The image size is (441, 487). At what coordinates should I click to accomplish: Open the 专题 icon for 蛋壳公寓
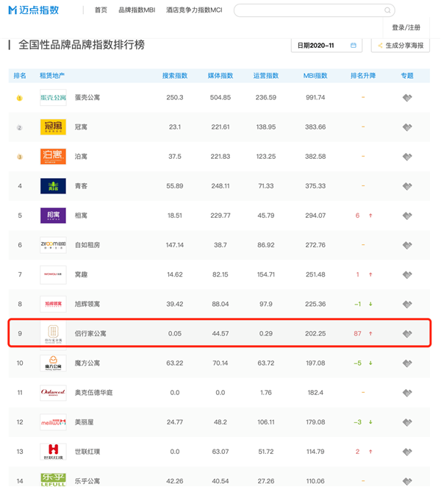pyautogui.click(x=407, y=97)
